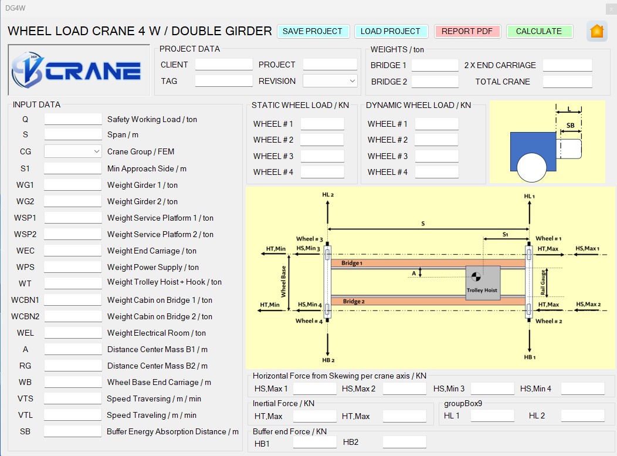Focus the CLIENT input field
The image size is (617, 456).
(223, 65)
